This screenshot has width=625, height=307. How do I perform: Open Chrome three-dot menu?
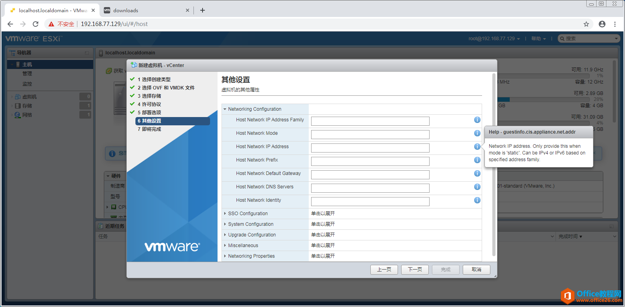615,24
